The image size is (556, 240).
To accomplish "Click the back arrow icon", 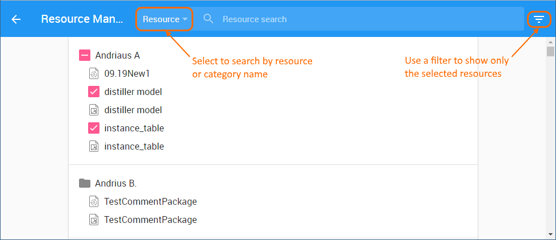I will (16, 19).
